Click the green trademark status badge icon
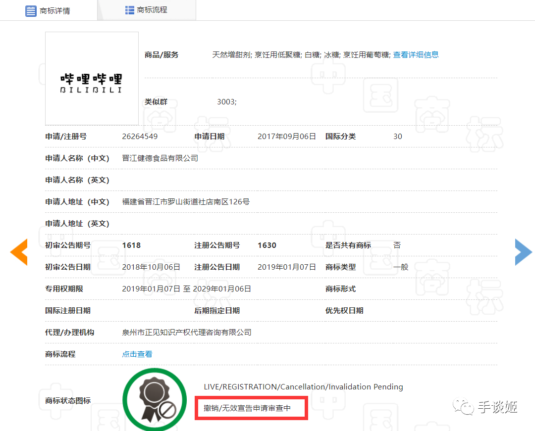 (155, 399)
